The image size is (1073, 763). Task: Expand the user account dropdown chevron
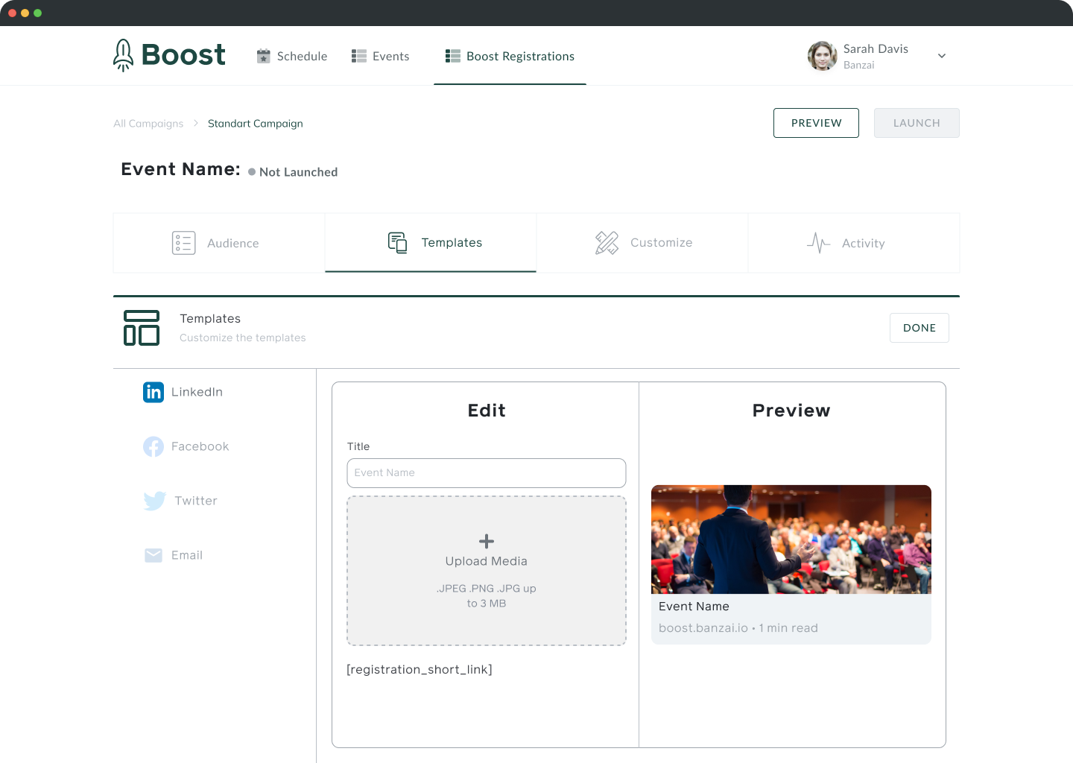[942, 56]
